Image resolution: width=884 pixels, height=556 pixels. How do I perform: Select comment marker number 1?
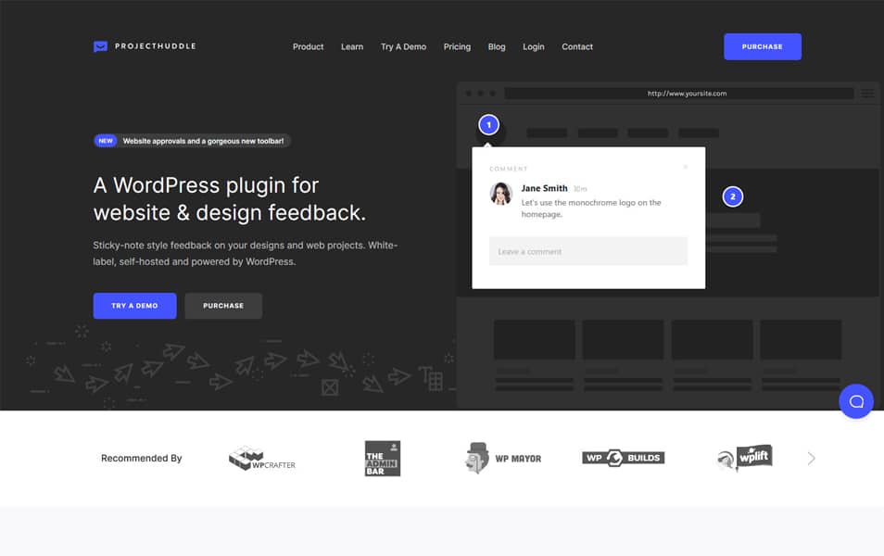[487, 123]
